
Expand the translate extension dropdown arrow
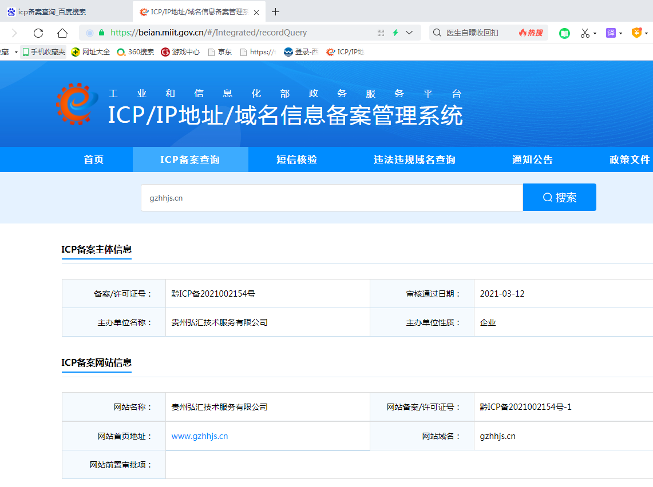pos(620,33)
